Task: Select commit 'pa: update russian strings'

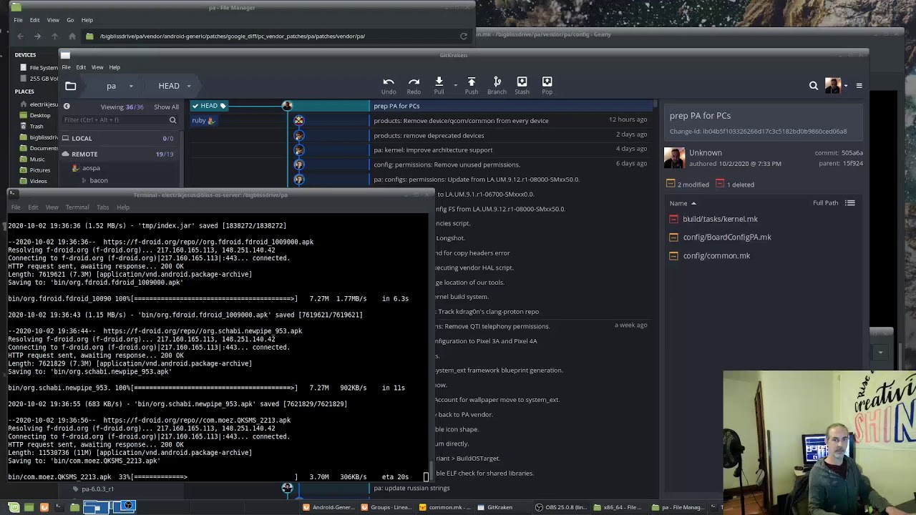Action: click(411, 489)
